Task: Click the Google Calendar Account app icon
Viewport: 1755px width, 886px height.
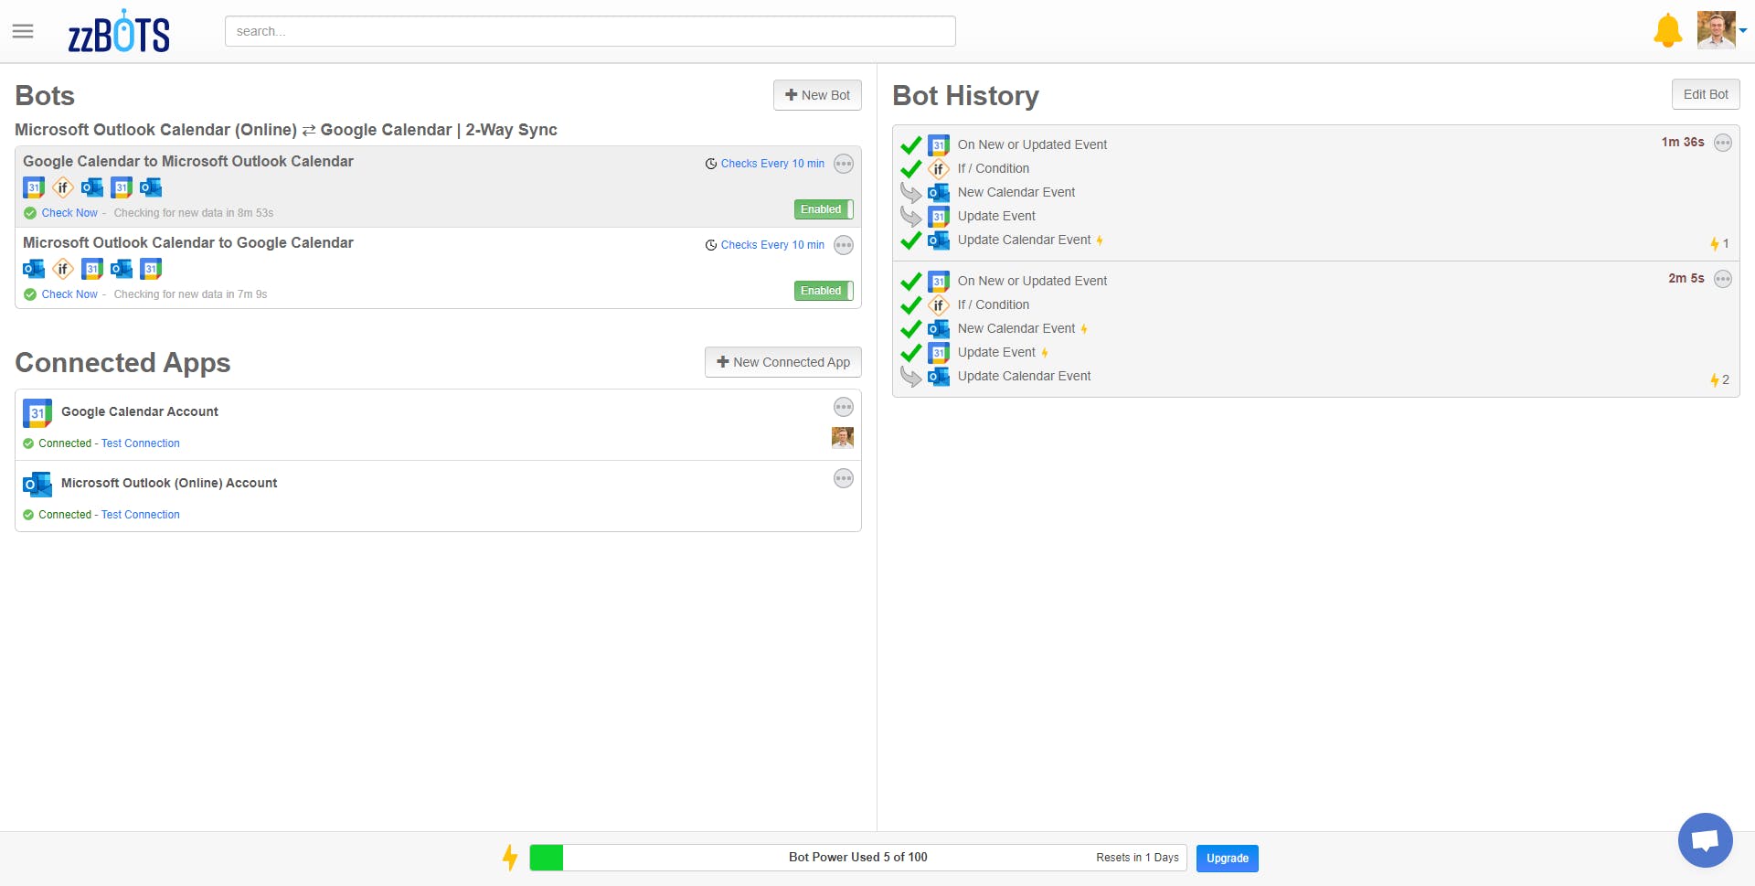Action: pyautogui.click(x=37, y=413)
